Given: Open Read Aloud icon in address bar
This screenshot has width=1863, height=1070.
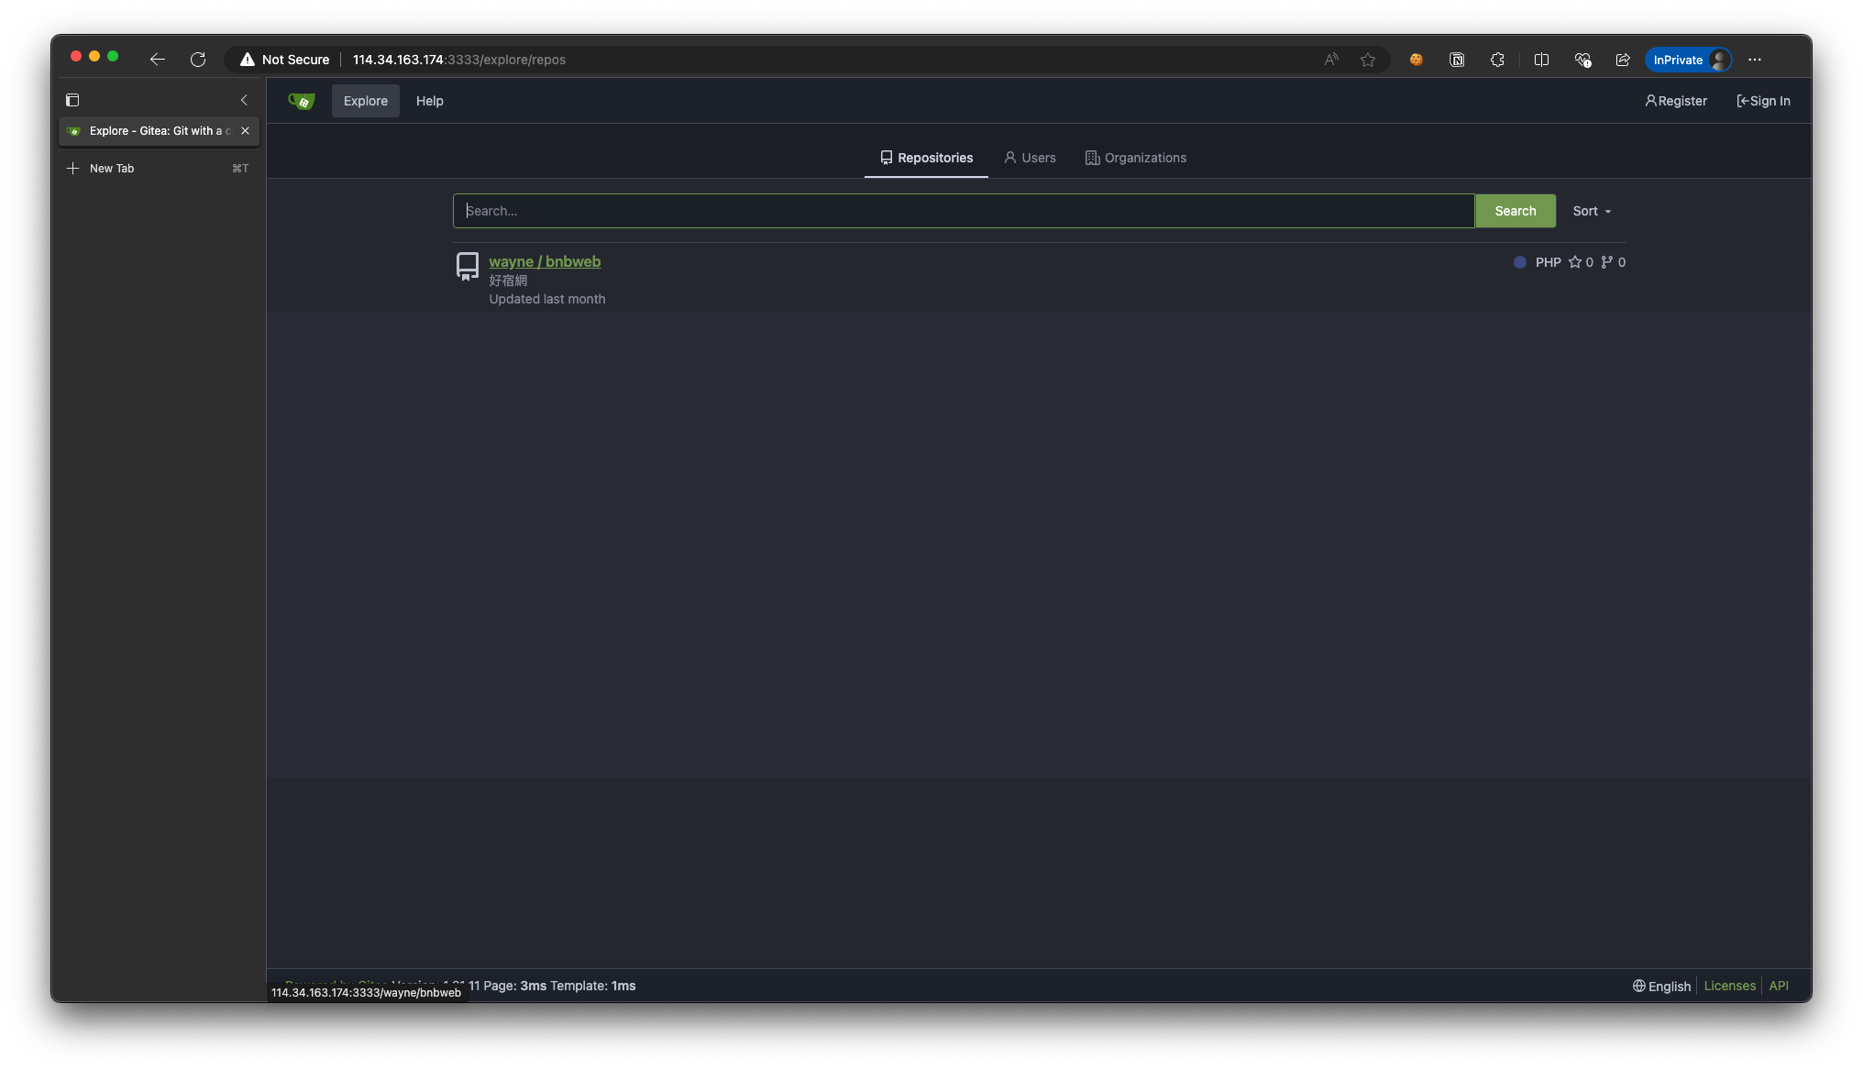Looking at the screenshot, I should point(1331,60).
